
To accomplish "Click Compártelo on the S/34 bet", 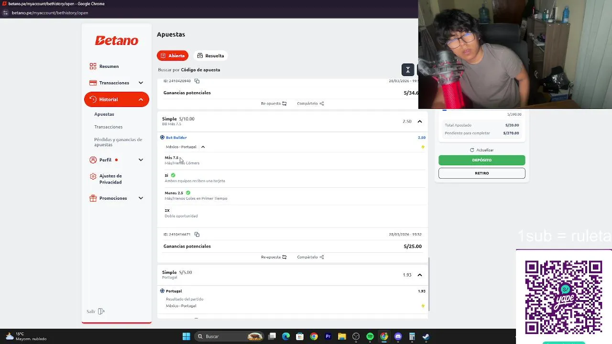I will pyautogui.click(x=310, y=104).
